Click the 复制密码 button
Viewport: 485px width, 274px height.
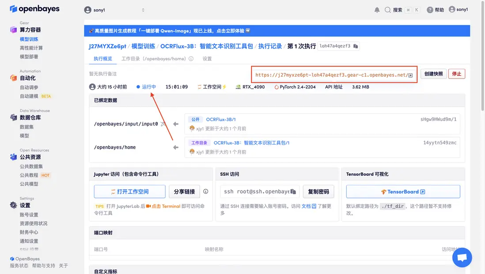coord(318,191)
